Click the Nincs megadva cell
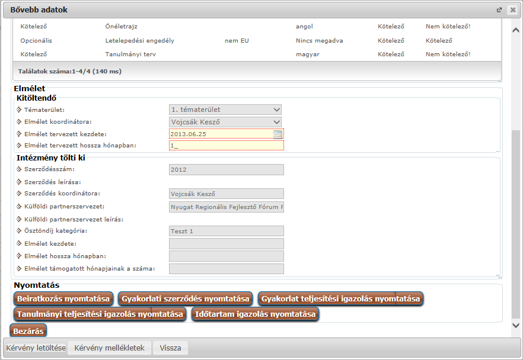Image resolution: width=523 pixels, height=360 pixels. (319, 41)
